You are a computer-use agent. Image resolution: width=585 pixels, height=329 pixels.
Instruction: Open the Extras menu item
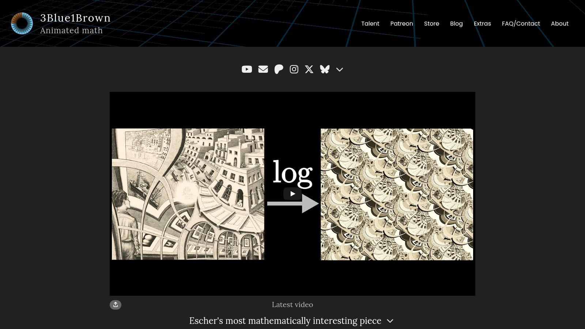pos(482,23)
